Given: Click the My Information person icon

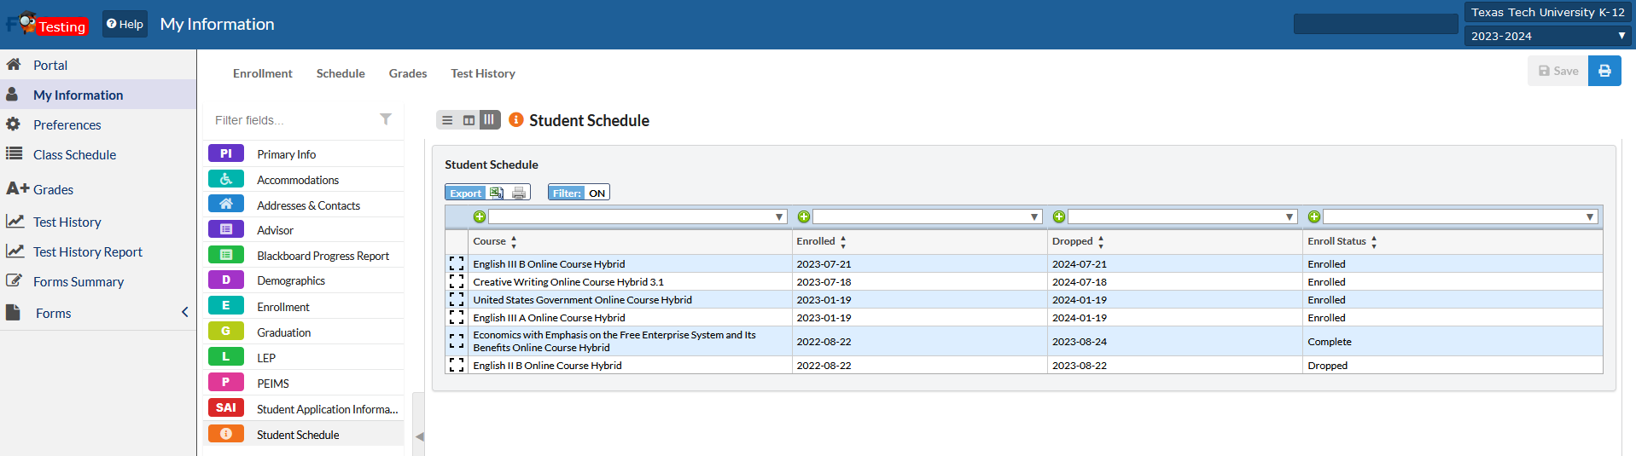Looking at the screenshot, I should pos(13,94).
